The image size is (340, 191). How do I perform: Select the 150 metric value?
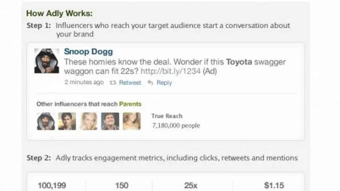click(x=122, y=186)
